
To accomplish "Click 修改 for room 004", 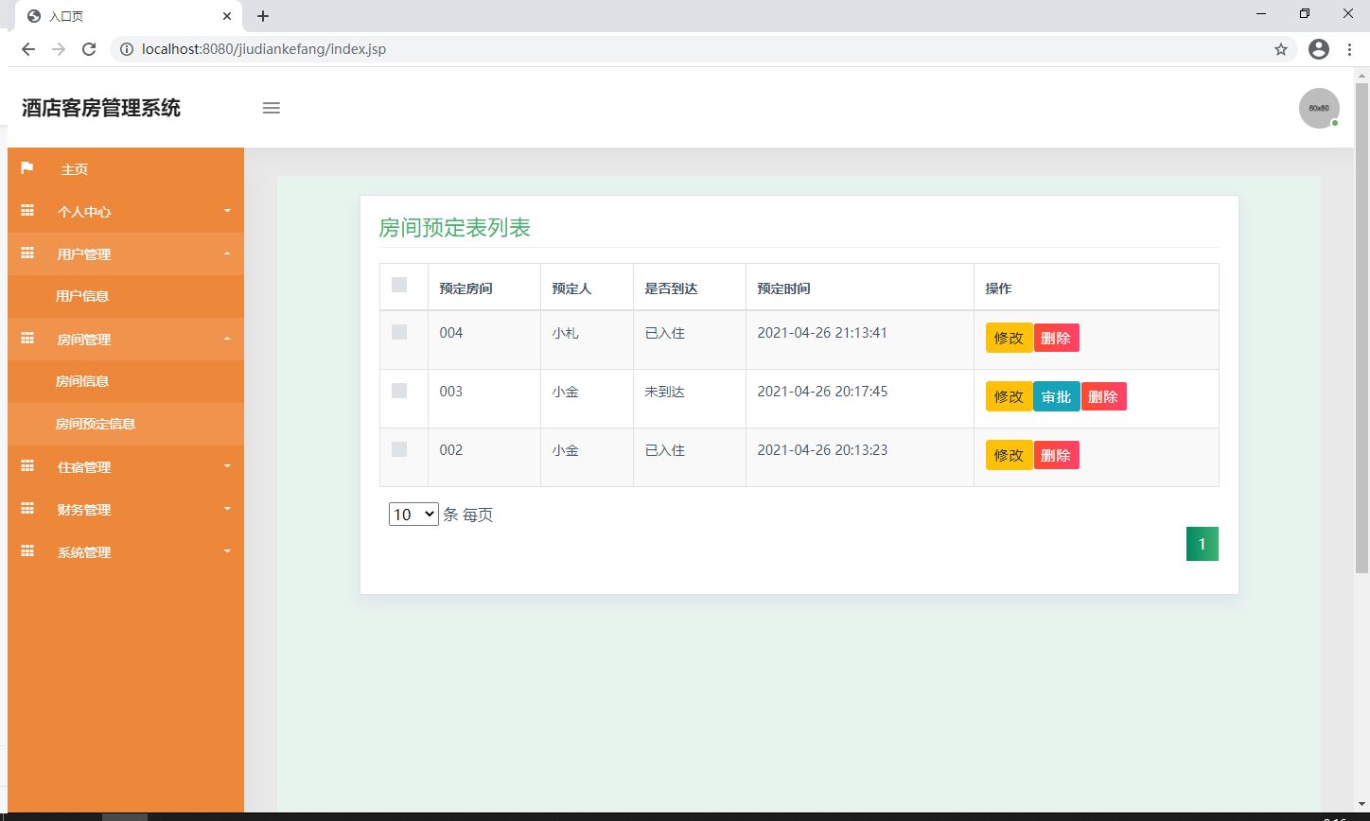I will [x=1009, y=338].
